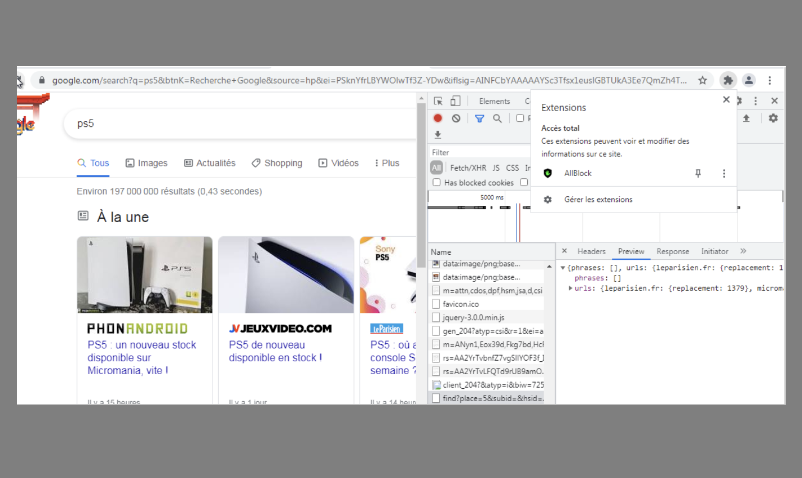Switch to the Preview tab
802x478 pixels.
631,251
